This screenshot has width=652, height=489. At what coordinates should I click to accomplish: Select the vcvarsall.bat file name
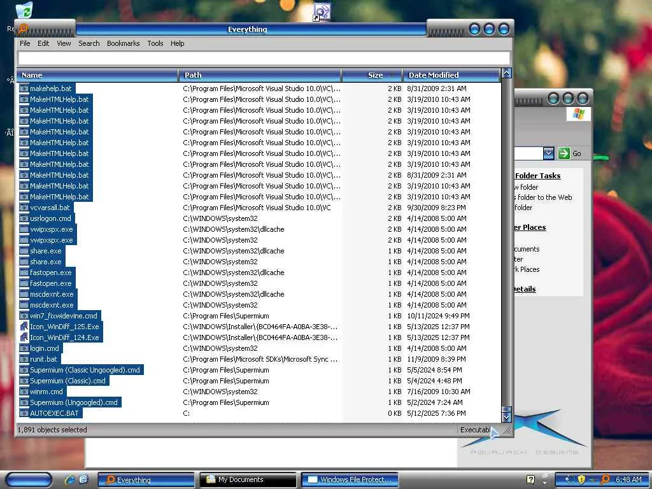[x=50, y=208]
